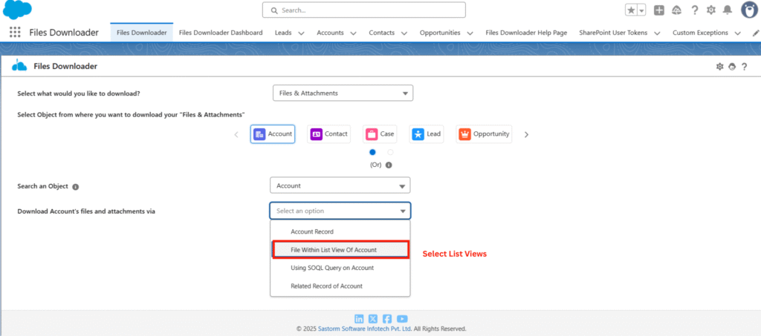Click the info icon beside Search an Object
Viewport: 761px width, 336px height.
pyautogui.click(x=76, y=186)
